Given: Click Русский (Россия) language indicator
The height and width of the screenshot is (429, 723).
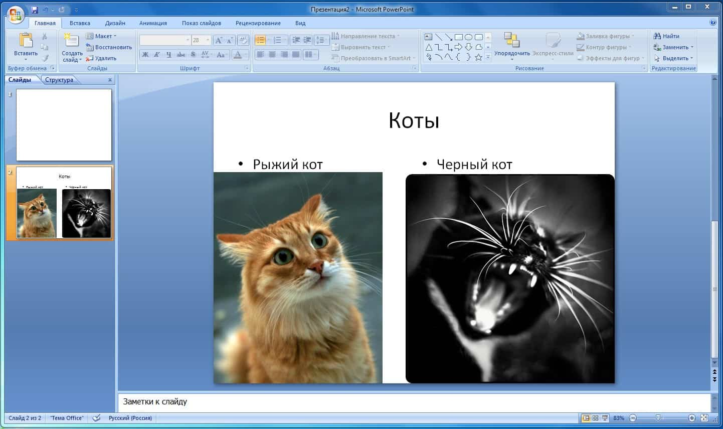Looking at the screenshot, I should [130, 418].
